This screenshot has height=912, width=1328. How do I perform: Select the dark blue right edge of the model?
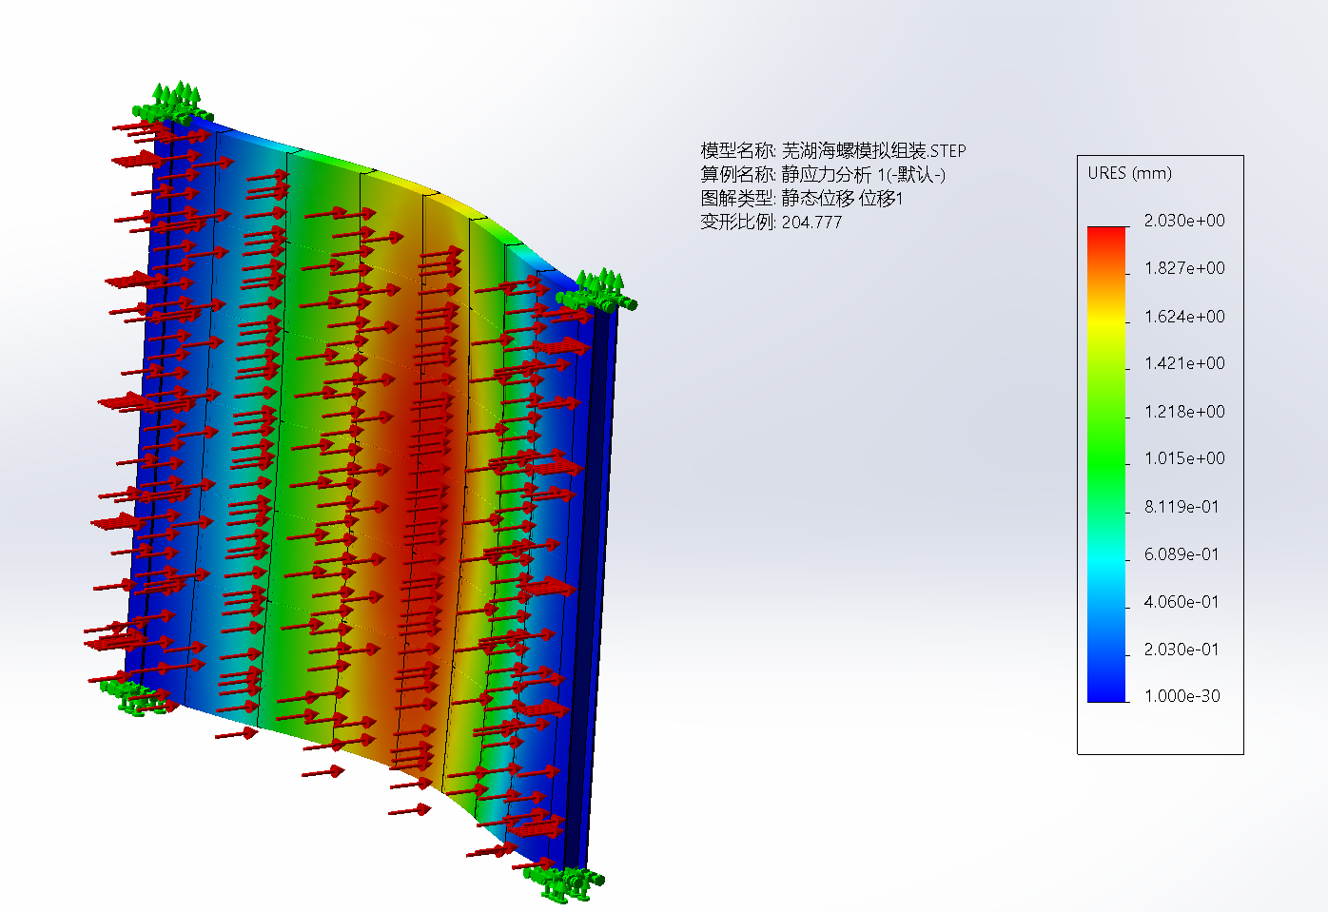599,571
